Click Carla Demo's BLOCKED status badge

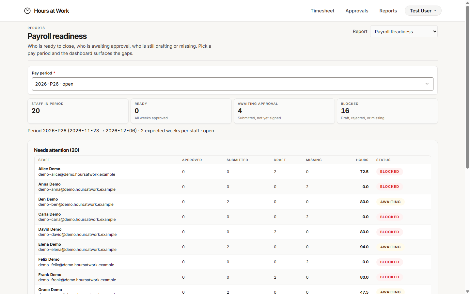tap(389, 217)
